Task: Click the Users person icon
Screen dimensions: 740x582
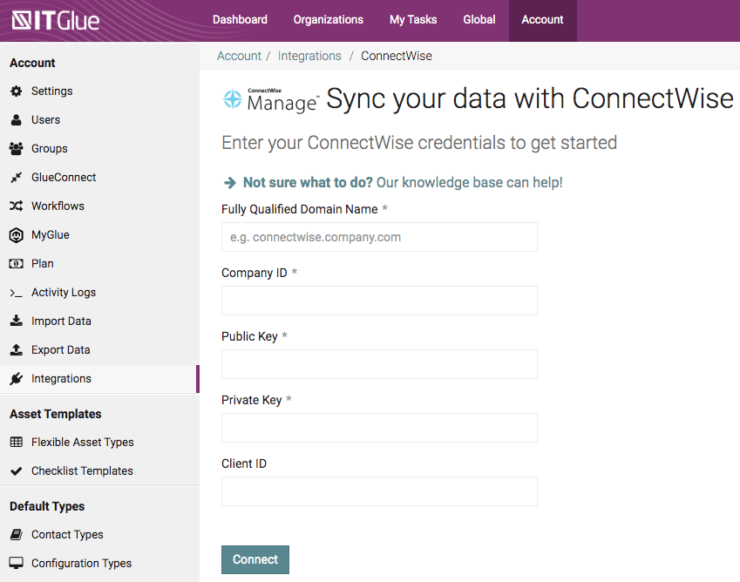Action: click(x=17, y=119)
